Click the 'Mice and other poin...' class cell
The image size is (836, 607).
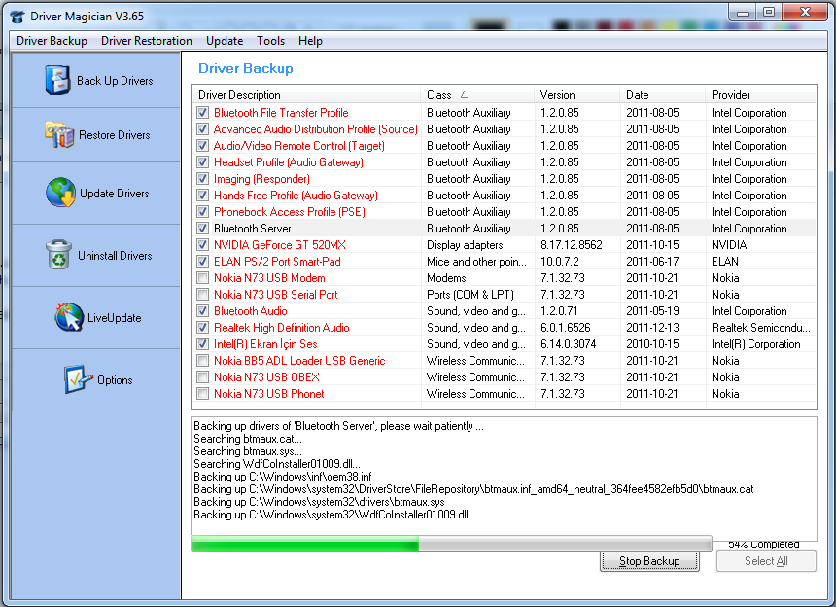[x=476, y=262]
